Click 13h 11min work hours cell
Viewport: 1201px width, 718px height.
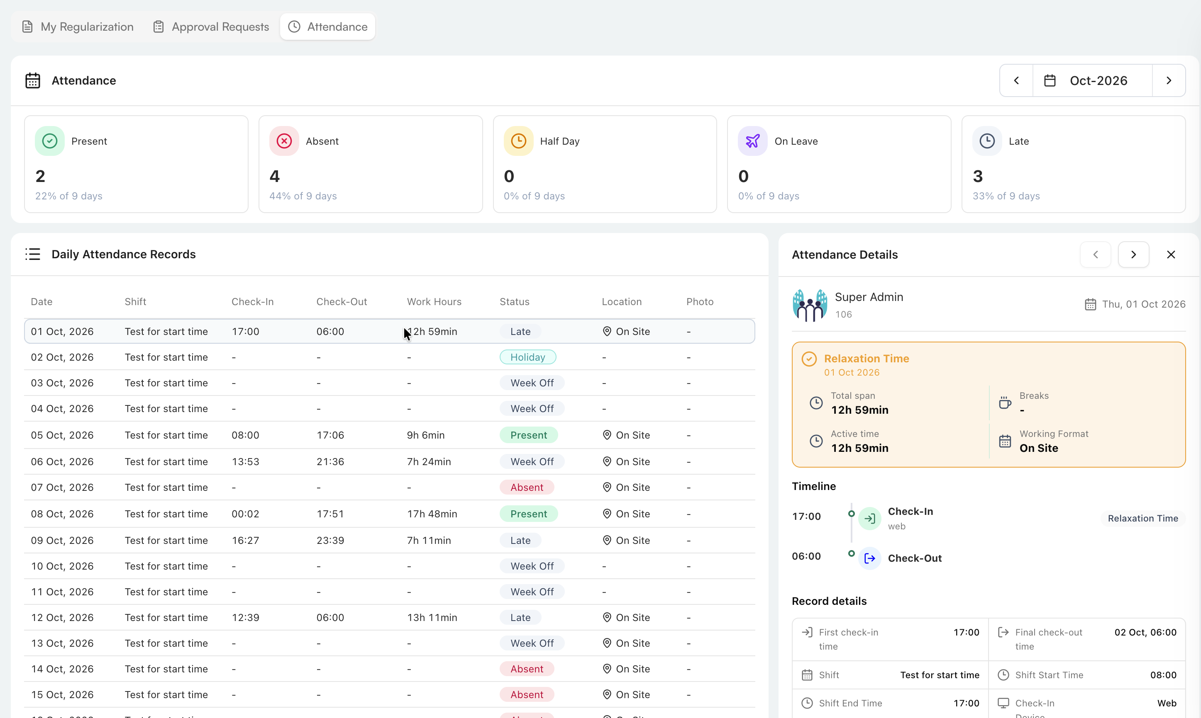(432, 617)
